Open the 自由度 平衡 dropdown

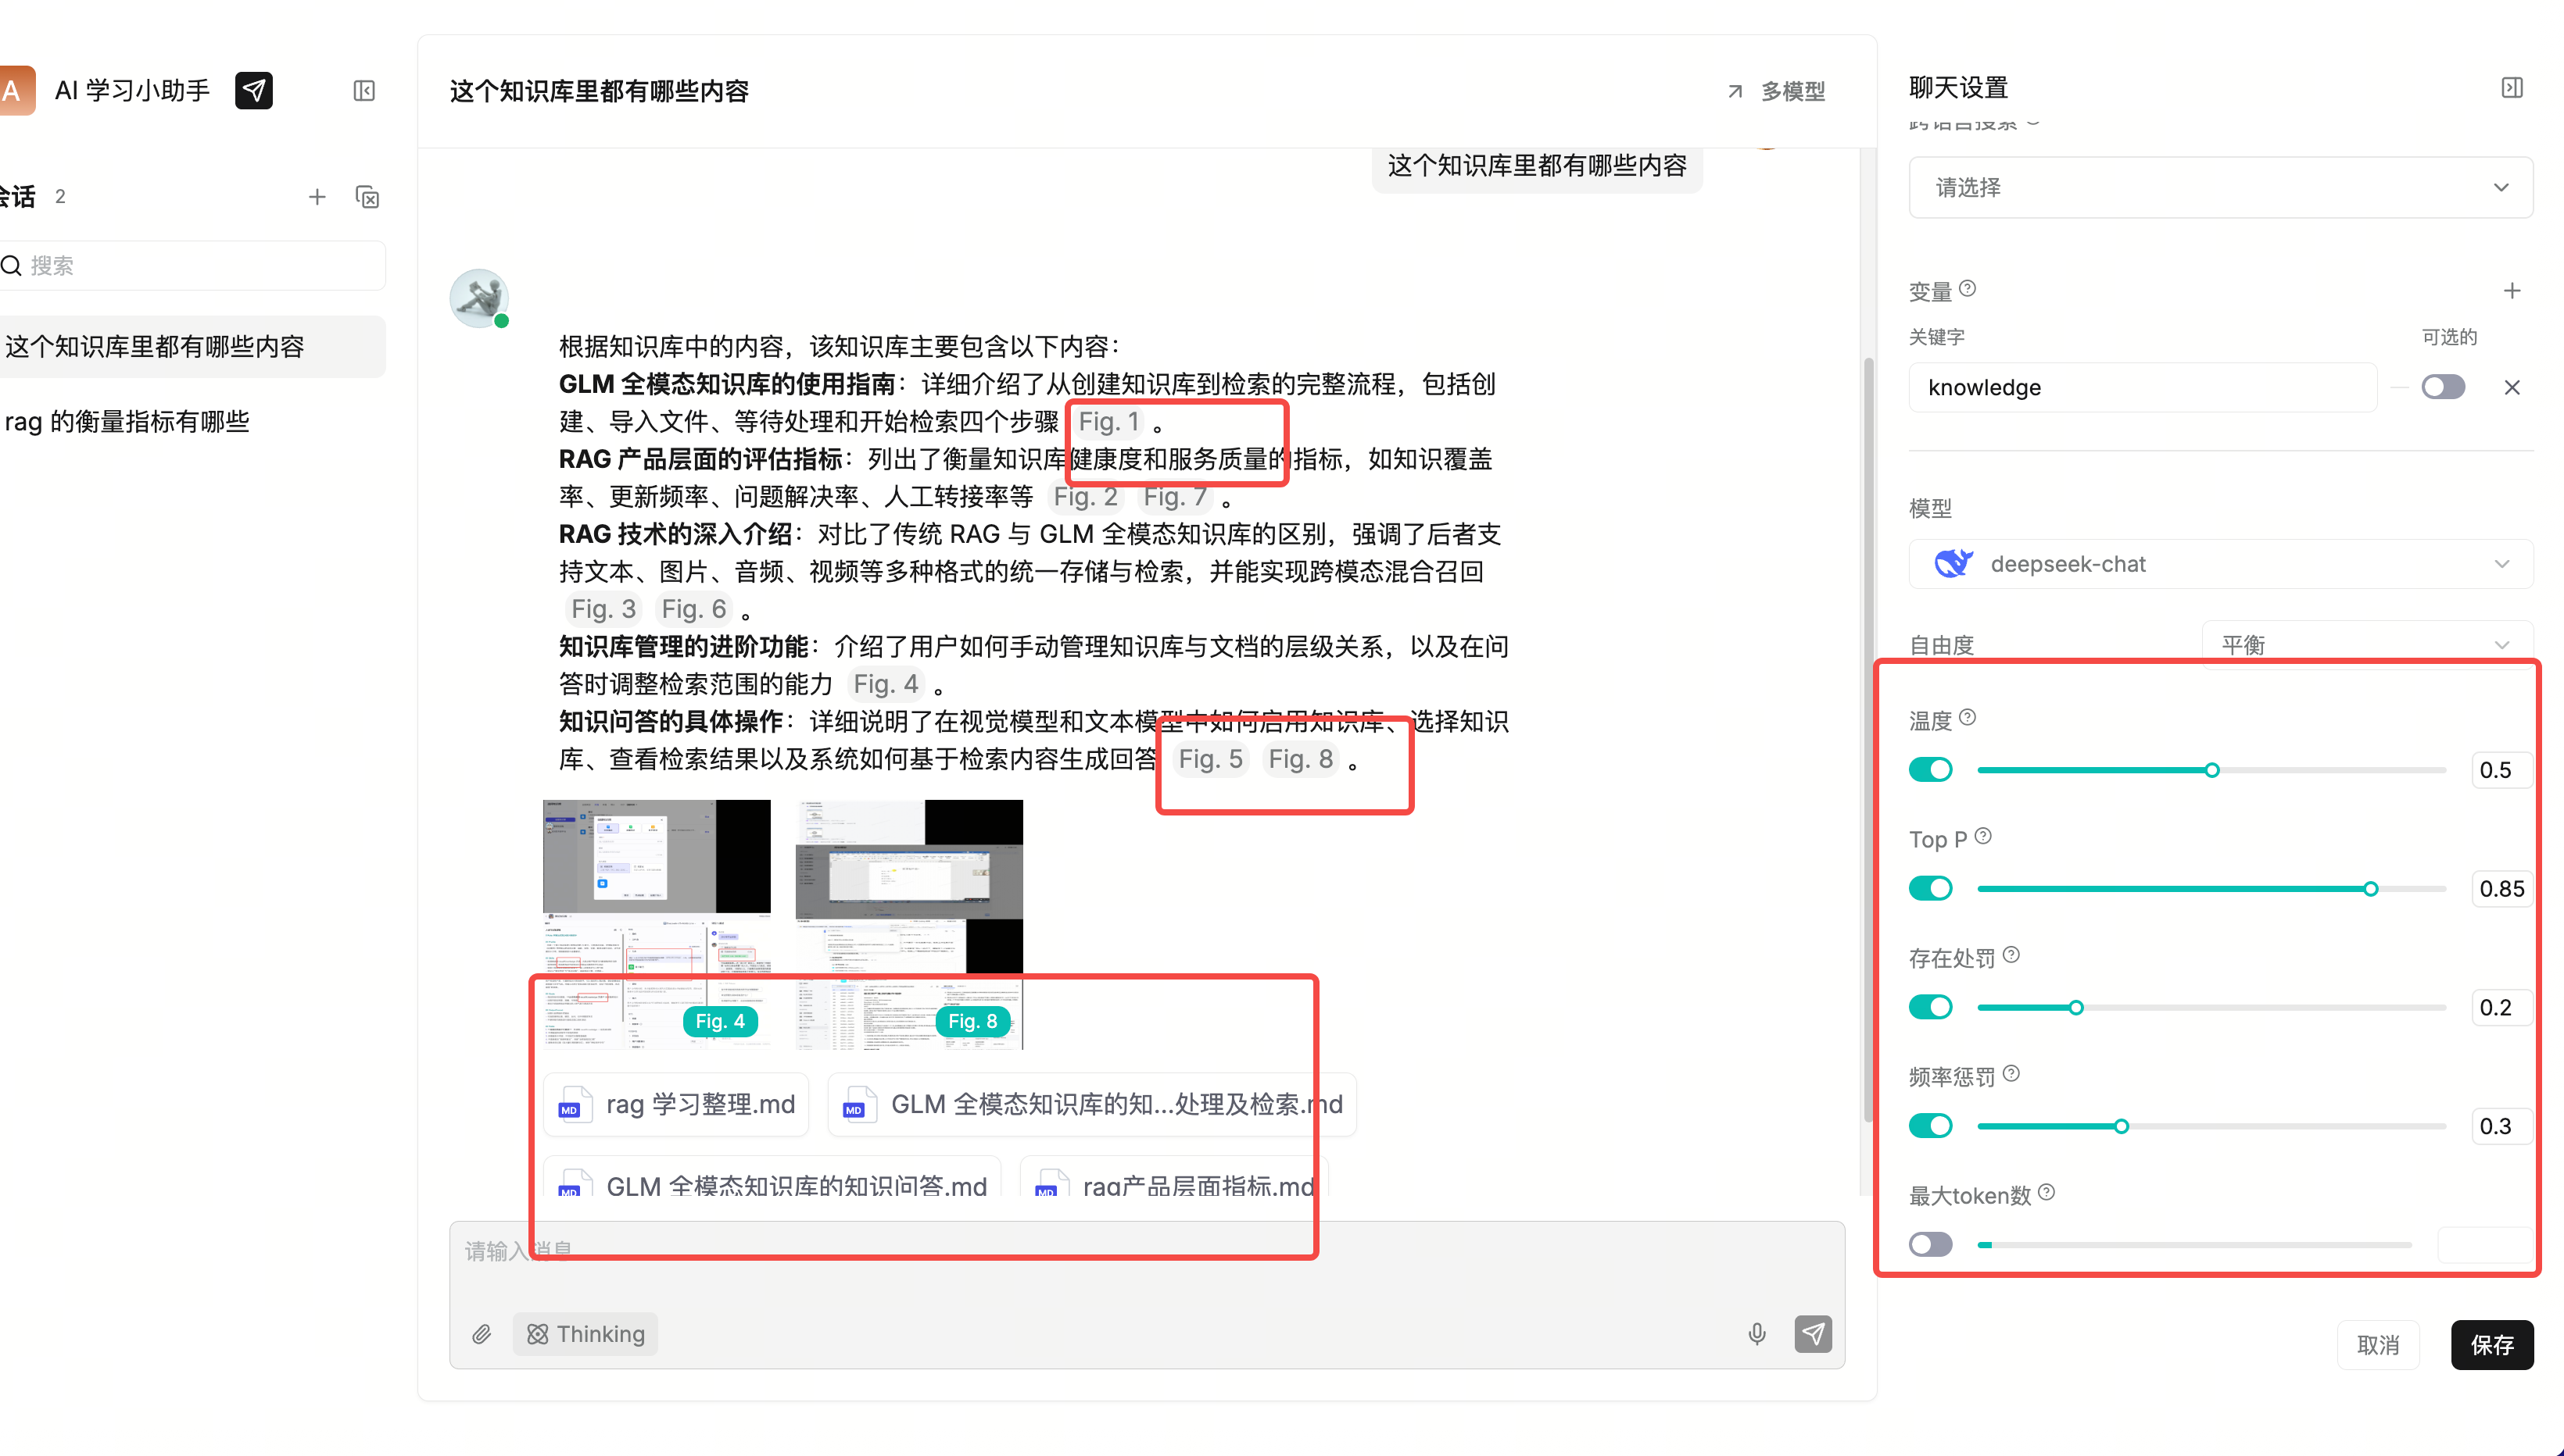pyautogui.click(x=2367, y=645)
